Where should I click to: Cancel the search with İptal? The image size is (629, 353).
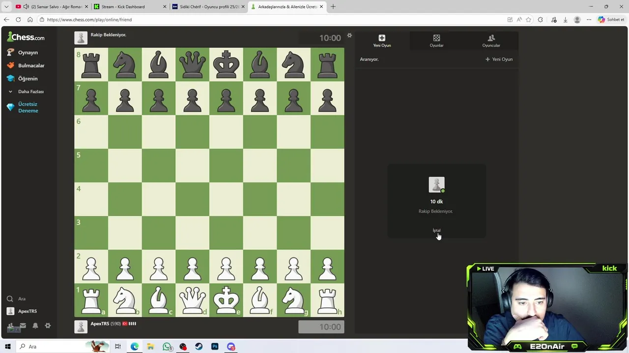point(436,230)
